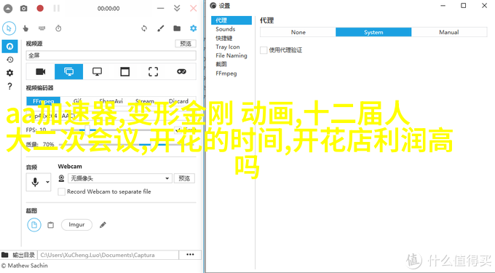495x273 pixels.
Task: Select 代理 in settings sidebar
Action: click(231, 20)
